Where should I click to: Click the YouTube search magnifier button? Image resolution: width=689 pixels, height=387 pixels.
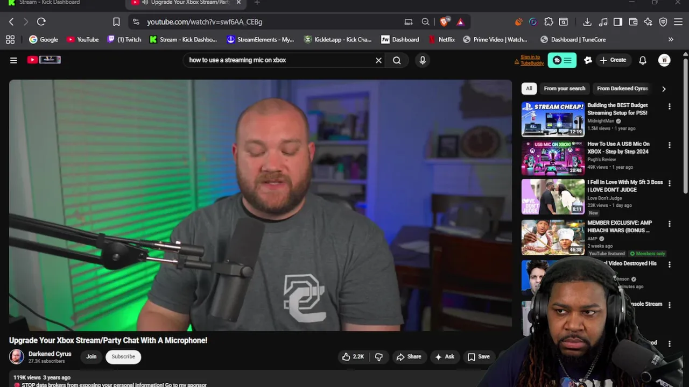pyautogui.click(x=397, y=60)
